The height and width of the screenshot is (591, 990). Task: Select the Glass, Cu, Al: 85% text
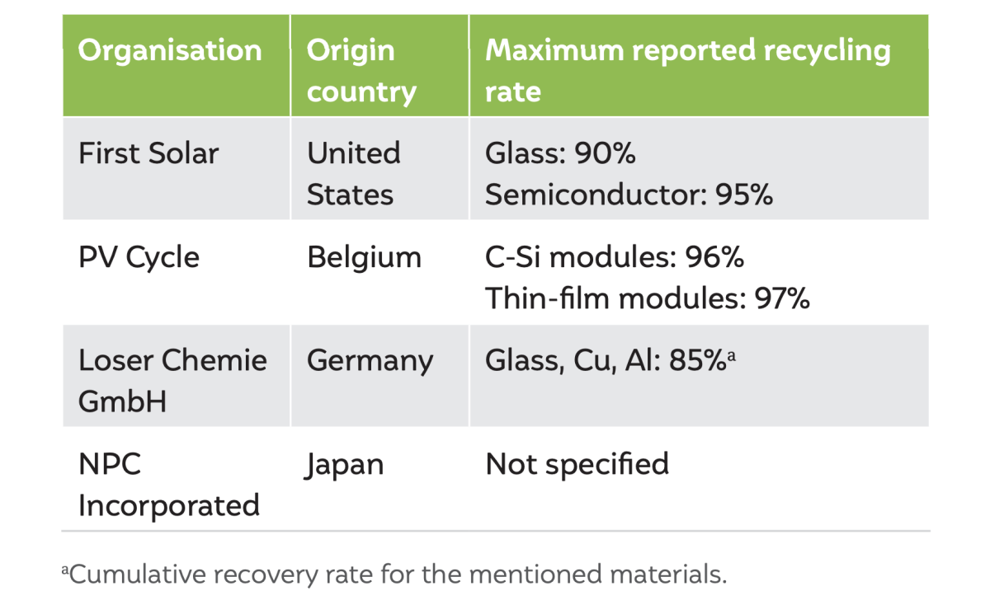[605, 361]
